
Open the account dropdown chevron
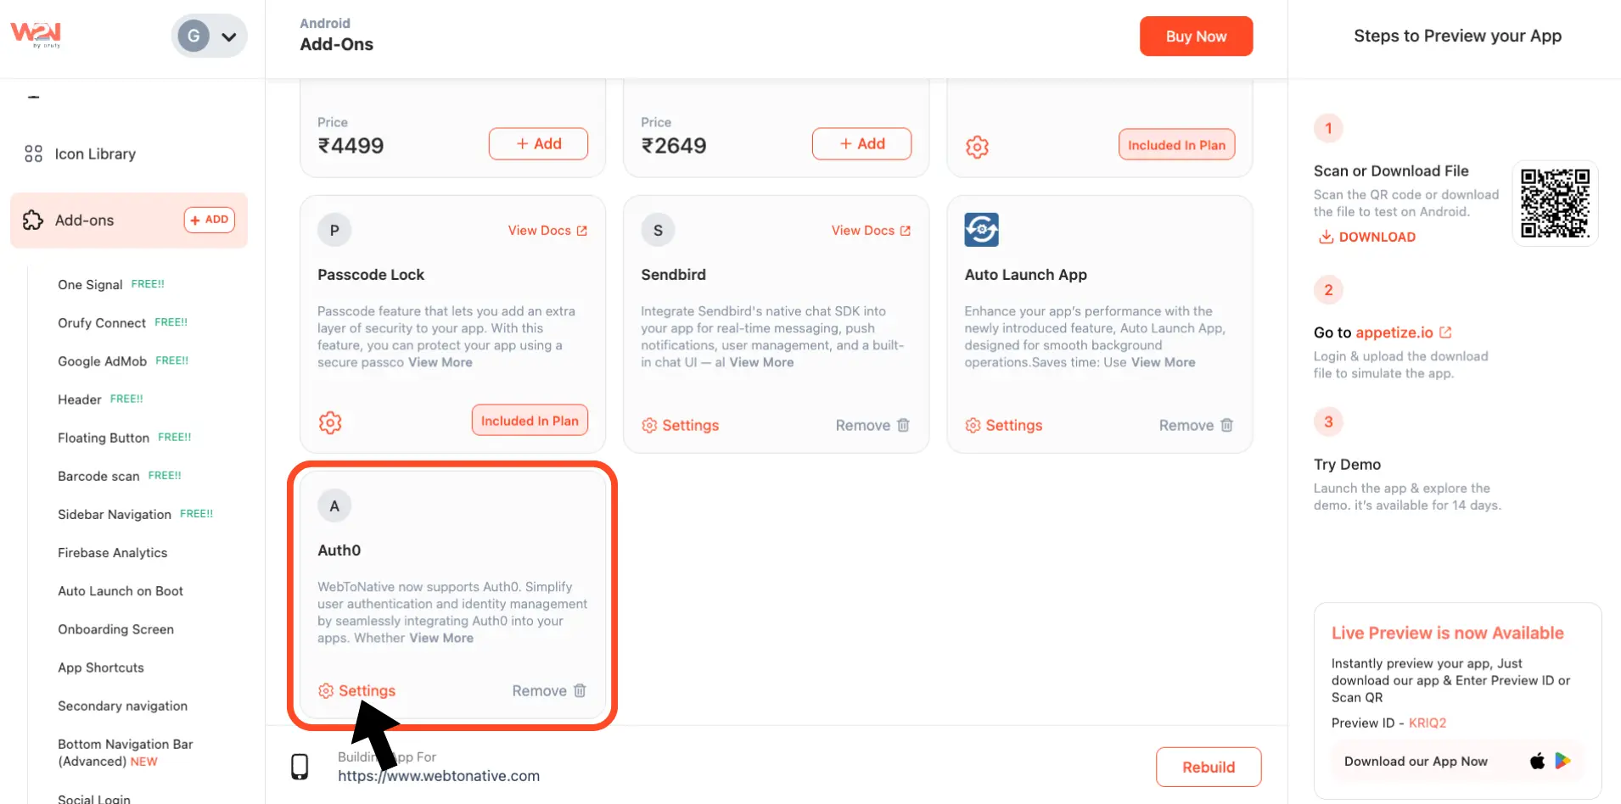coord(228,36)
